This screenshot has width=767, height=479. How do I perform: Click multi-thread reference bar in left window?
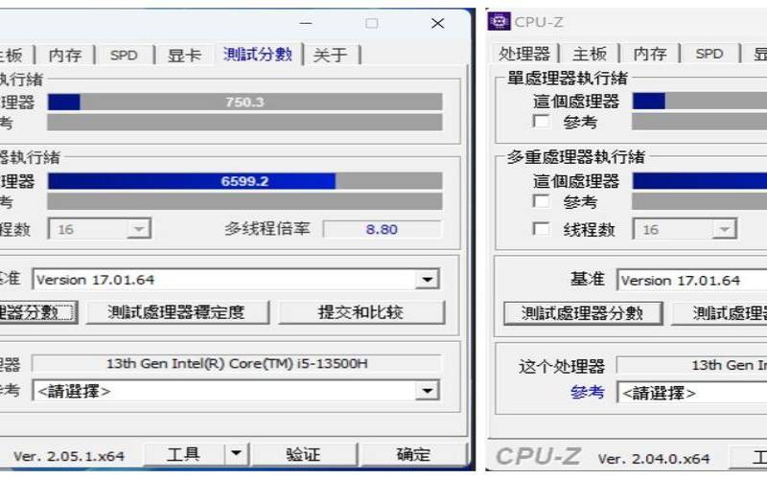point(244,201)
